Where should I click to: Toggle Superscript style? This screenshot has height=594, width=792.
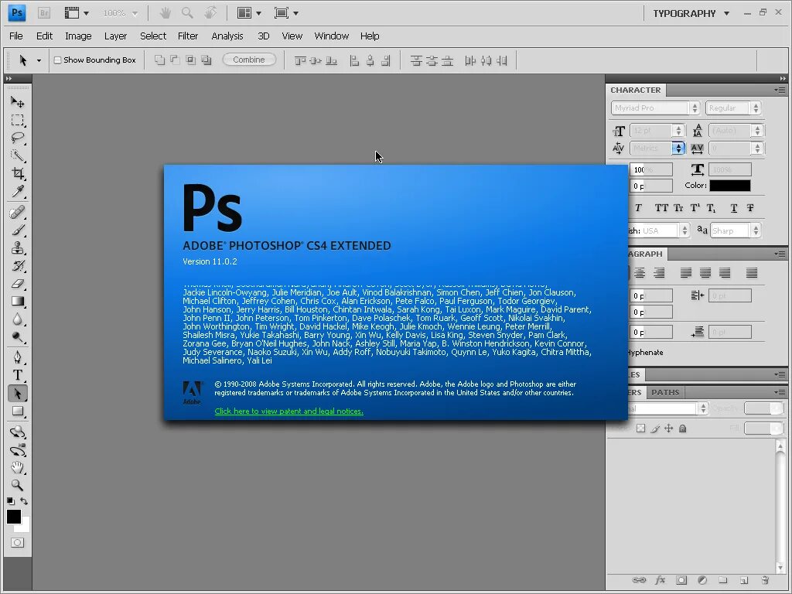tap(695, 208)
